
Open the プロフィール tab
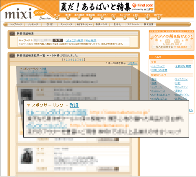[x=133, y=24]
